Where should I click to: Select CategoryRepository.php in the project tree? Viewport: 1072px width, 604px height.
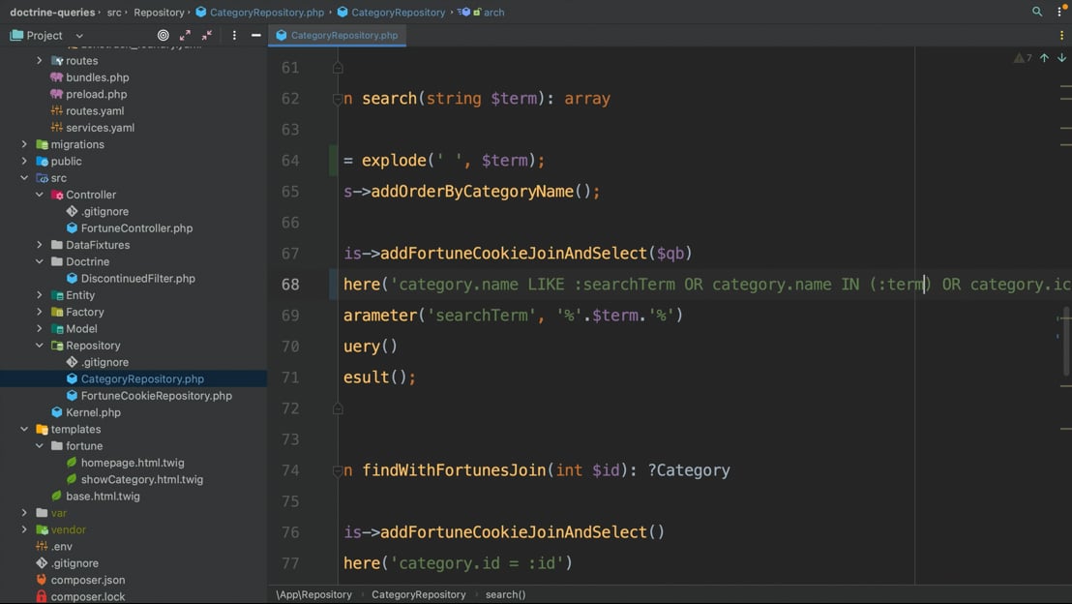tap(142, 379)
